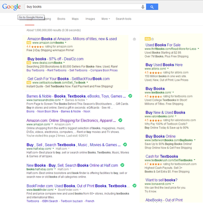Click the Google logo

point(12,7)
